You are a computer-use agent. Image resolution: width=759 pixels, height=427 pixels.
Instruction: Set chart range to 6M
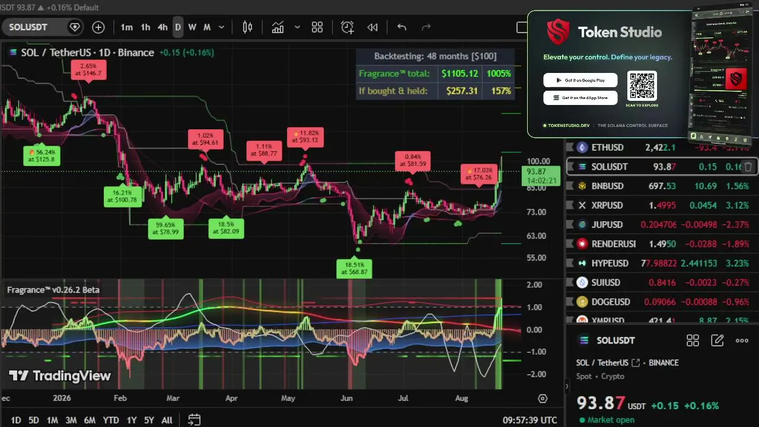click(x=90, y=420)
